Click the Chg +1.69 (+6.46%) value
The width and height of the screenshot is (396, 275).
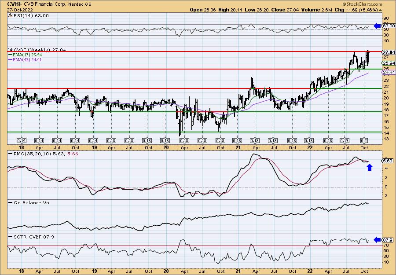click(x=356, y=10)
